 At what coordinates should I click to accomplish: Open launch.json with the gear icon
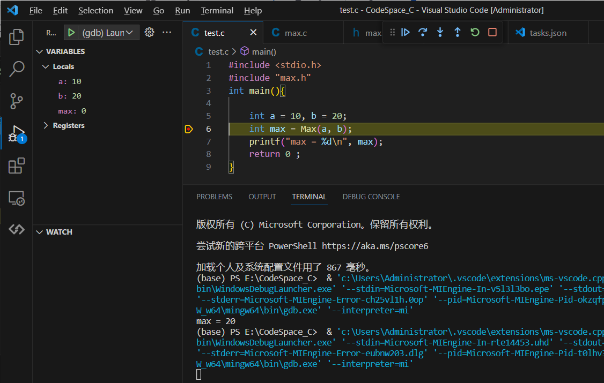150,32
